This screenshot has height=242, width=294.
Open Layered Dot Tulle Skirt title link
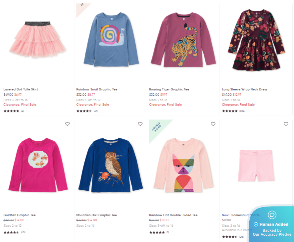tap(21, 89)
